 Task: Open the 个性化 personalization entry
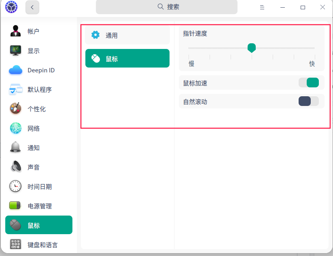coord(39,109)
